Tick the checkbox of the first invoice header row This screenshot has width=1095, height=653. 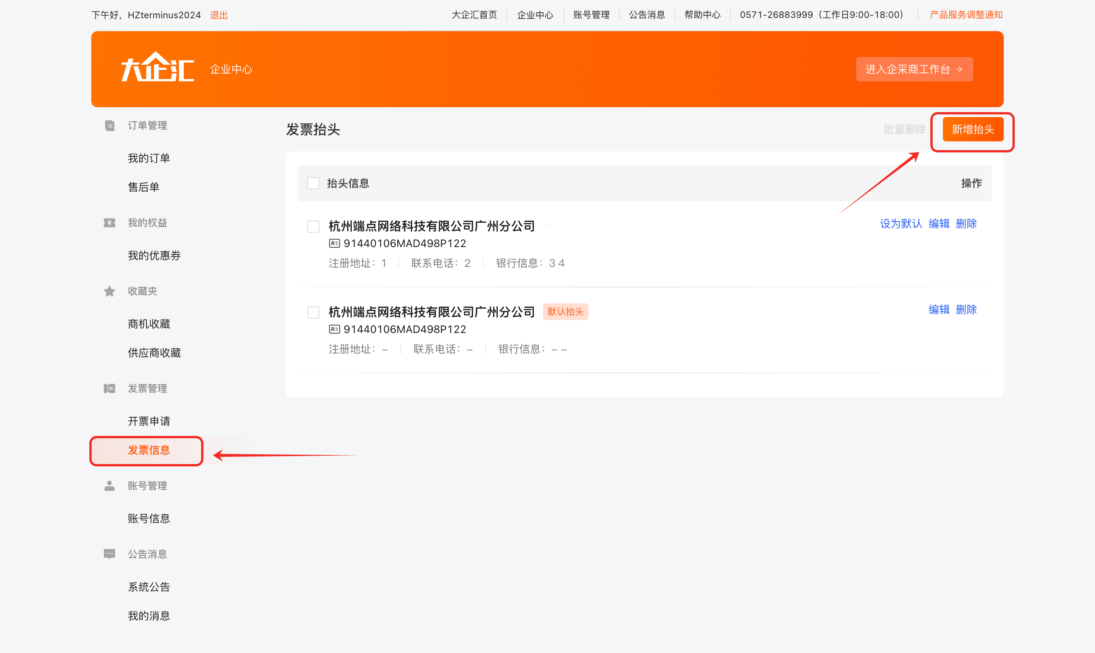(313, 227)
